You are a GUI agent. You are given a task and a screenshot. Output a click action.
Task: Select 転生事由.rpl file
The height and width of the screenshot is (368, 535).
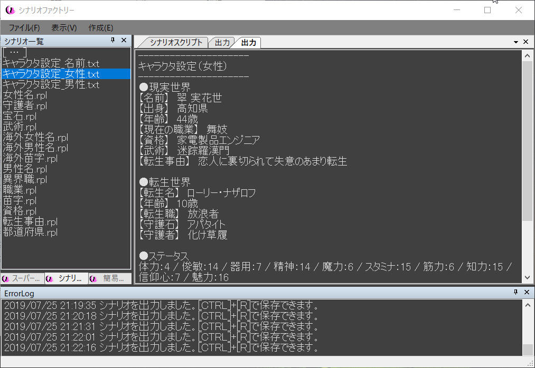tap(30, 222)
